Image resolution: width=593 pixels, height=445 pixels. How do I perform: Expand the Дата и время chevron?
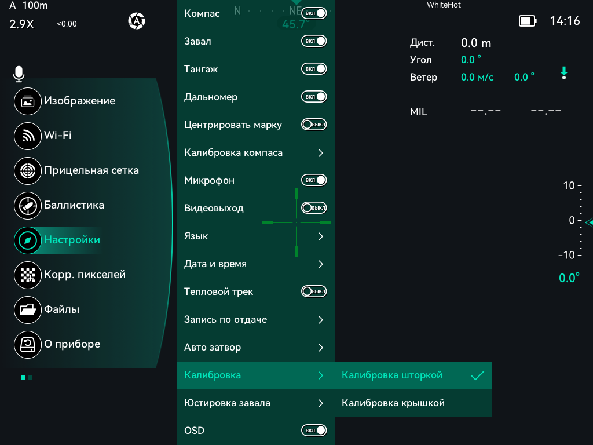(321, 264)
